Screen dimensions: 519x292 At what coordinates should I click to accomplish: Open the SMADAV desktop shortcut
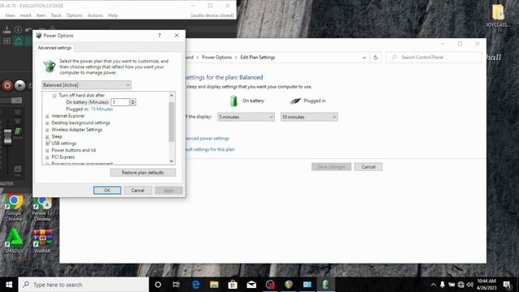[14, 241]
